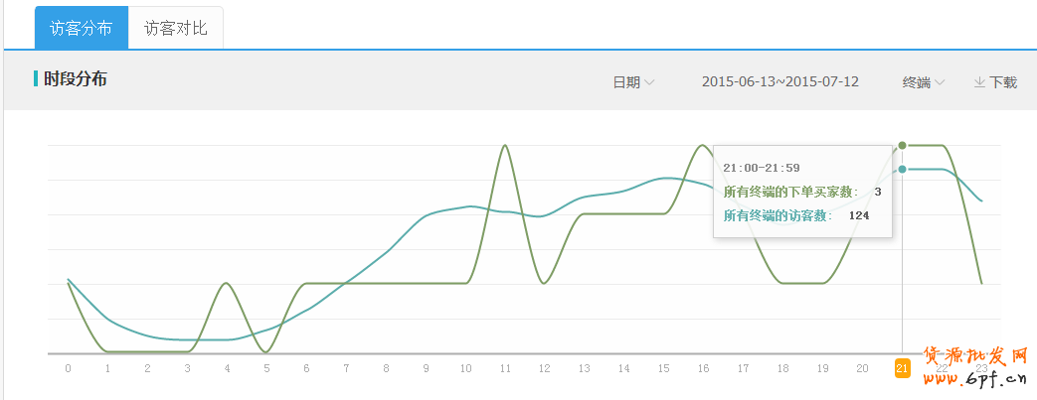This screenshot has width=1037, height=400.
Task: Select hour 19 on the x-axis
Action: [x=823, y=368]
